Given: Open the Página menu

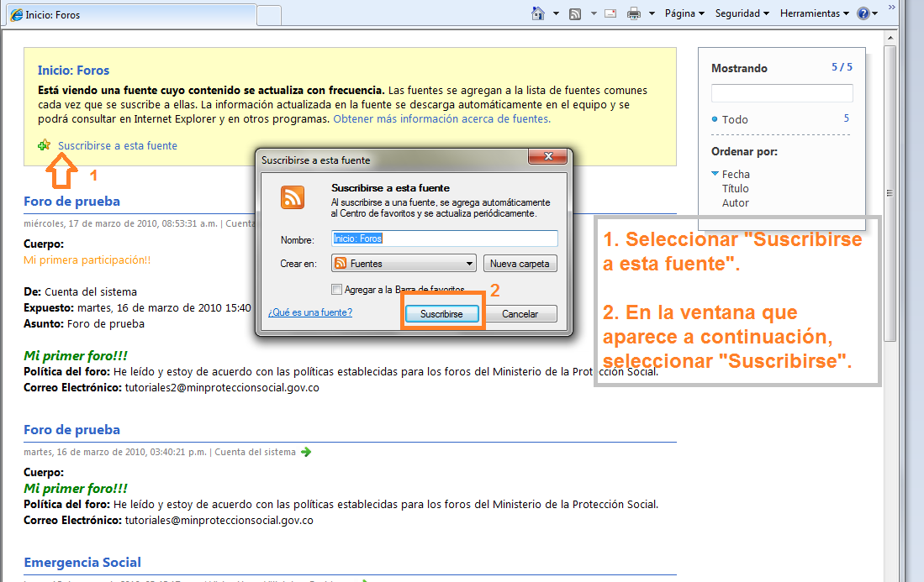Looking at the screenshot, I should click(684, 13).
